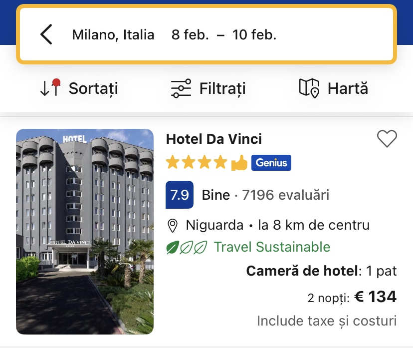Open Hotel Da Vinci title link
The width and height of the screenshot is (413, 353).
213,139
